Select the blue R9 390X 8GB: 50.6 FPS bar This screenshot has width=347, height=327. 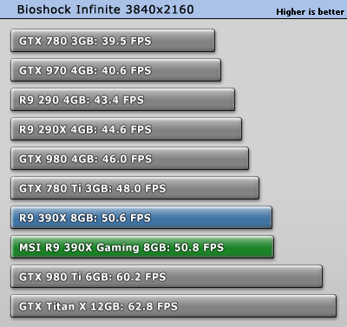pos(141,218)
